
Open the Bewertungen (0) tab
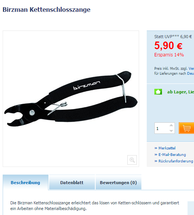pos(118,183)
